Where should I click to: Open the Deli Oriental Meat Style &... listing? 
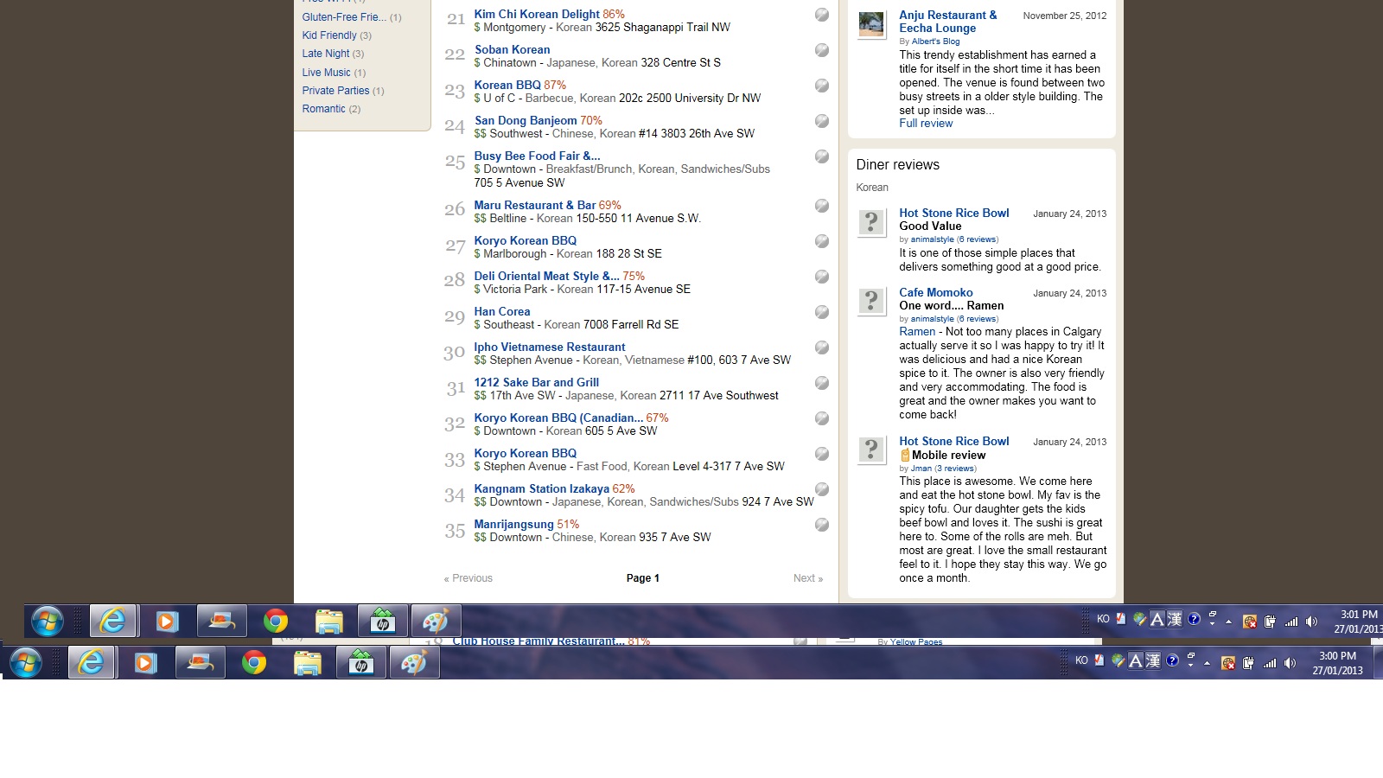[546, 276]
